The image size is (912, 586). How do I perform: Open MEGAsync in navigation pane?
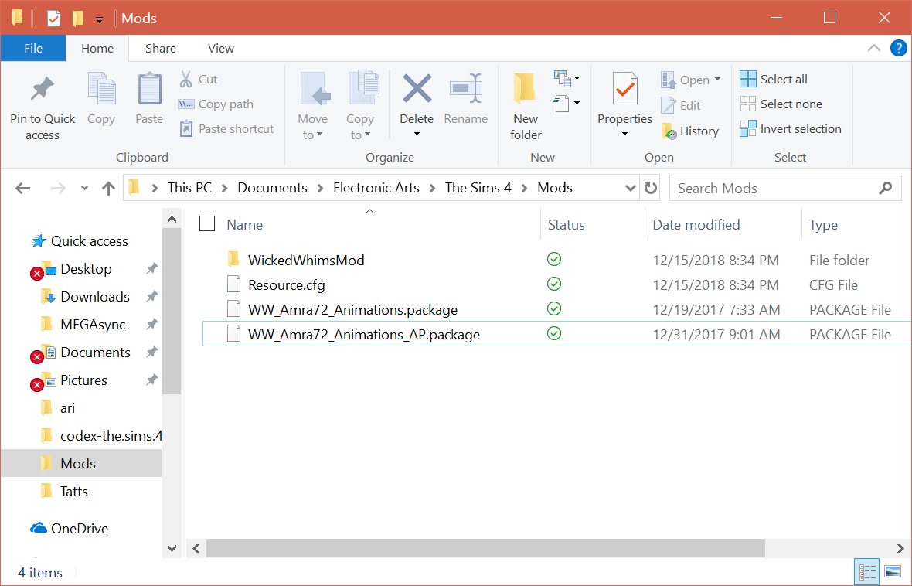click(x=93, y=325)
